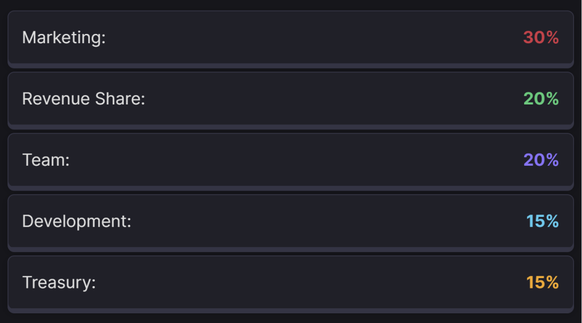The width and height of the screenshot is (582, 323).
Task: Click the blue 15% Development value
Action: 542,221
